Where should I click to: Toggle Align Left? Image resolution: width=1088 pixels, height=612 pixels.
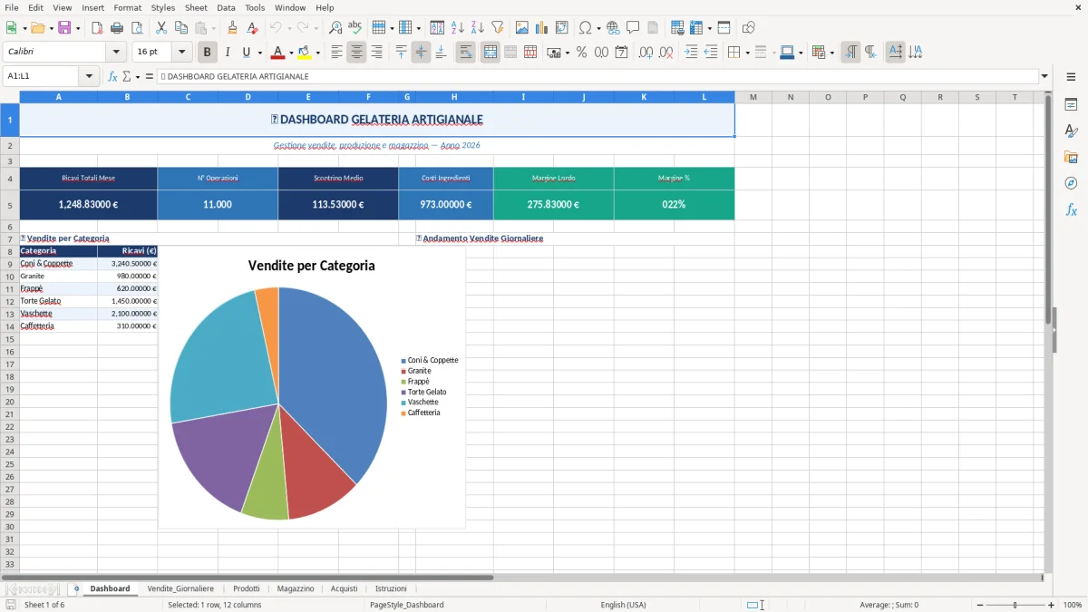[x=336, y=53]
